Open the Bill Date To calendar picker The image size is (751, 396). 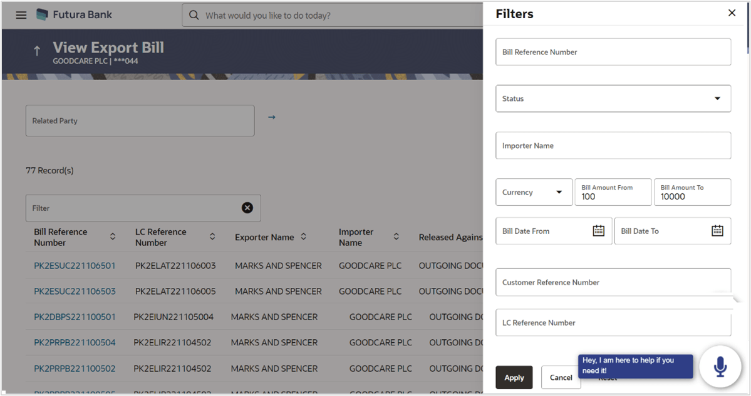point(718,230)
